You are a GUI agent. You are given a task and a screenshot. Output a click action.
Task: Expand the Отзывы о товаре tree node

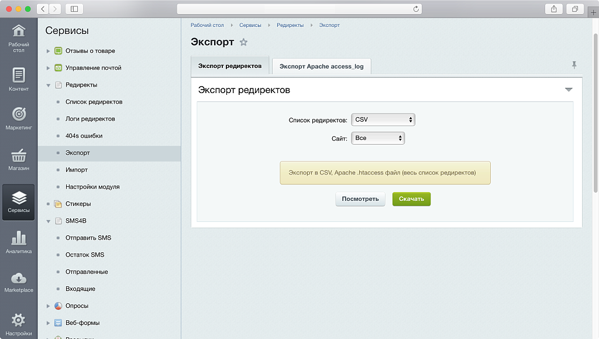(x=49, y=51)
